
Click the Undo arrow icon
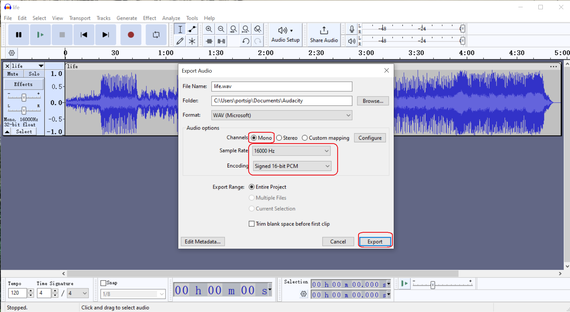coord(246,41)
